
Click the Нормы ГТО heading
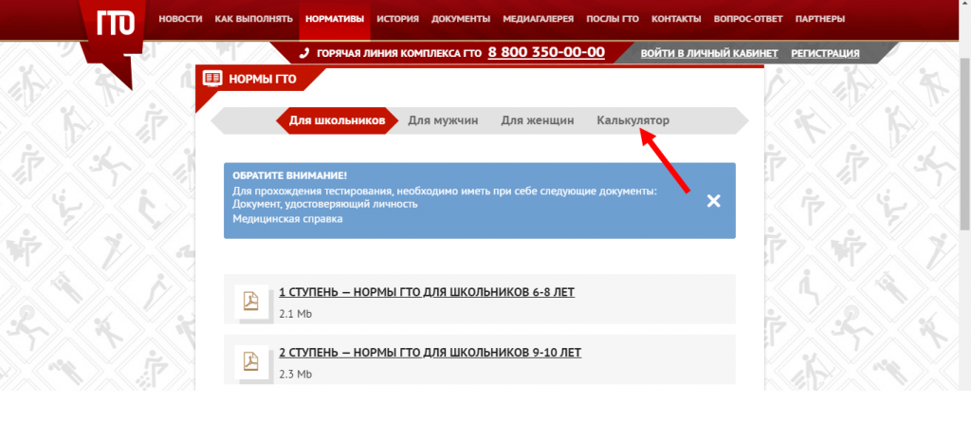coord(263,79)
